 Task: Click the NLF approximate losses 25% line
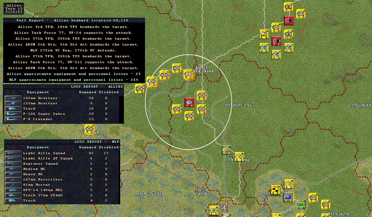point(74,80)
